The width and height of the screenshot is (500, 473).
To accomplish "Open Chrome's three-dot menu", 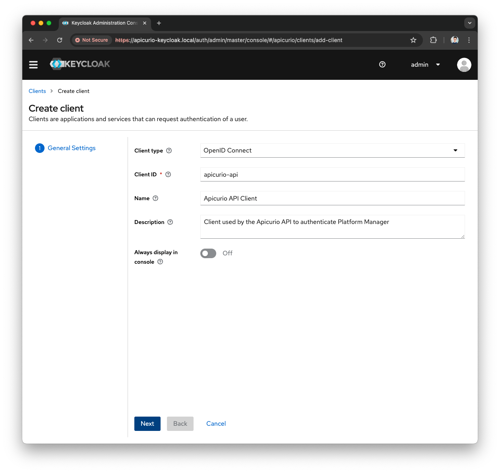I will click(469, 40).
